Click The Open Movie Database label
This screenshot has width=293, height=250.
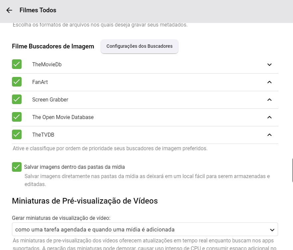point(63,117)
